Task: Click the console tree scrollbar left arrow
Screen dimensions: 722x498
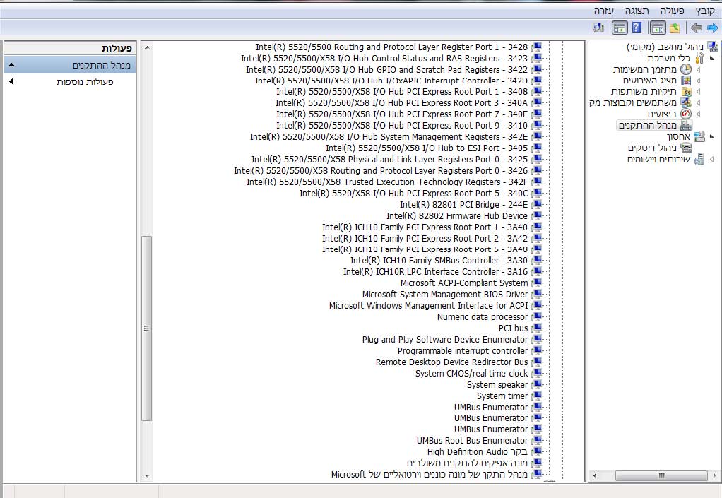Action: point(595,475)
